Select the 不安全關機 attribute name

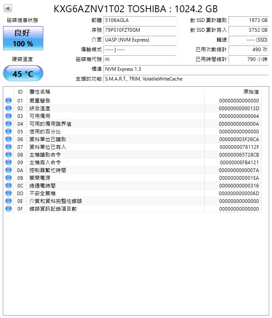point(42,193)
